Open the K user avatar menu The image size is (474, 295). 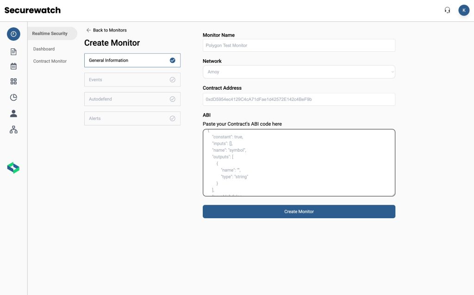(463, 10)
